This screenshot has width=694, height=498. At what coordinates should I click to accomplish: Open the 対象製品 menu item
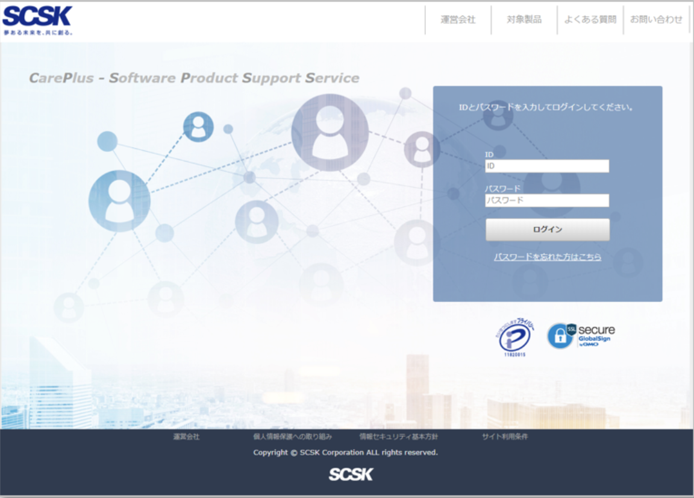[x=524, y=19]
